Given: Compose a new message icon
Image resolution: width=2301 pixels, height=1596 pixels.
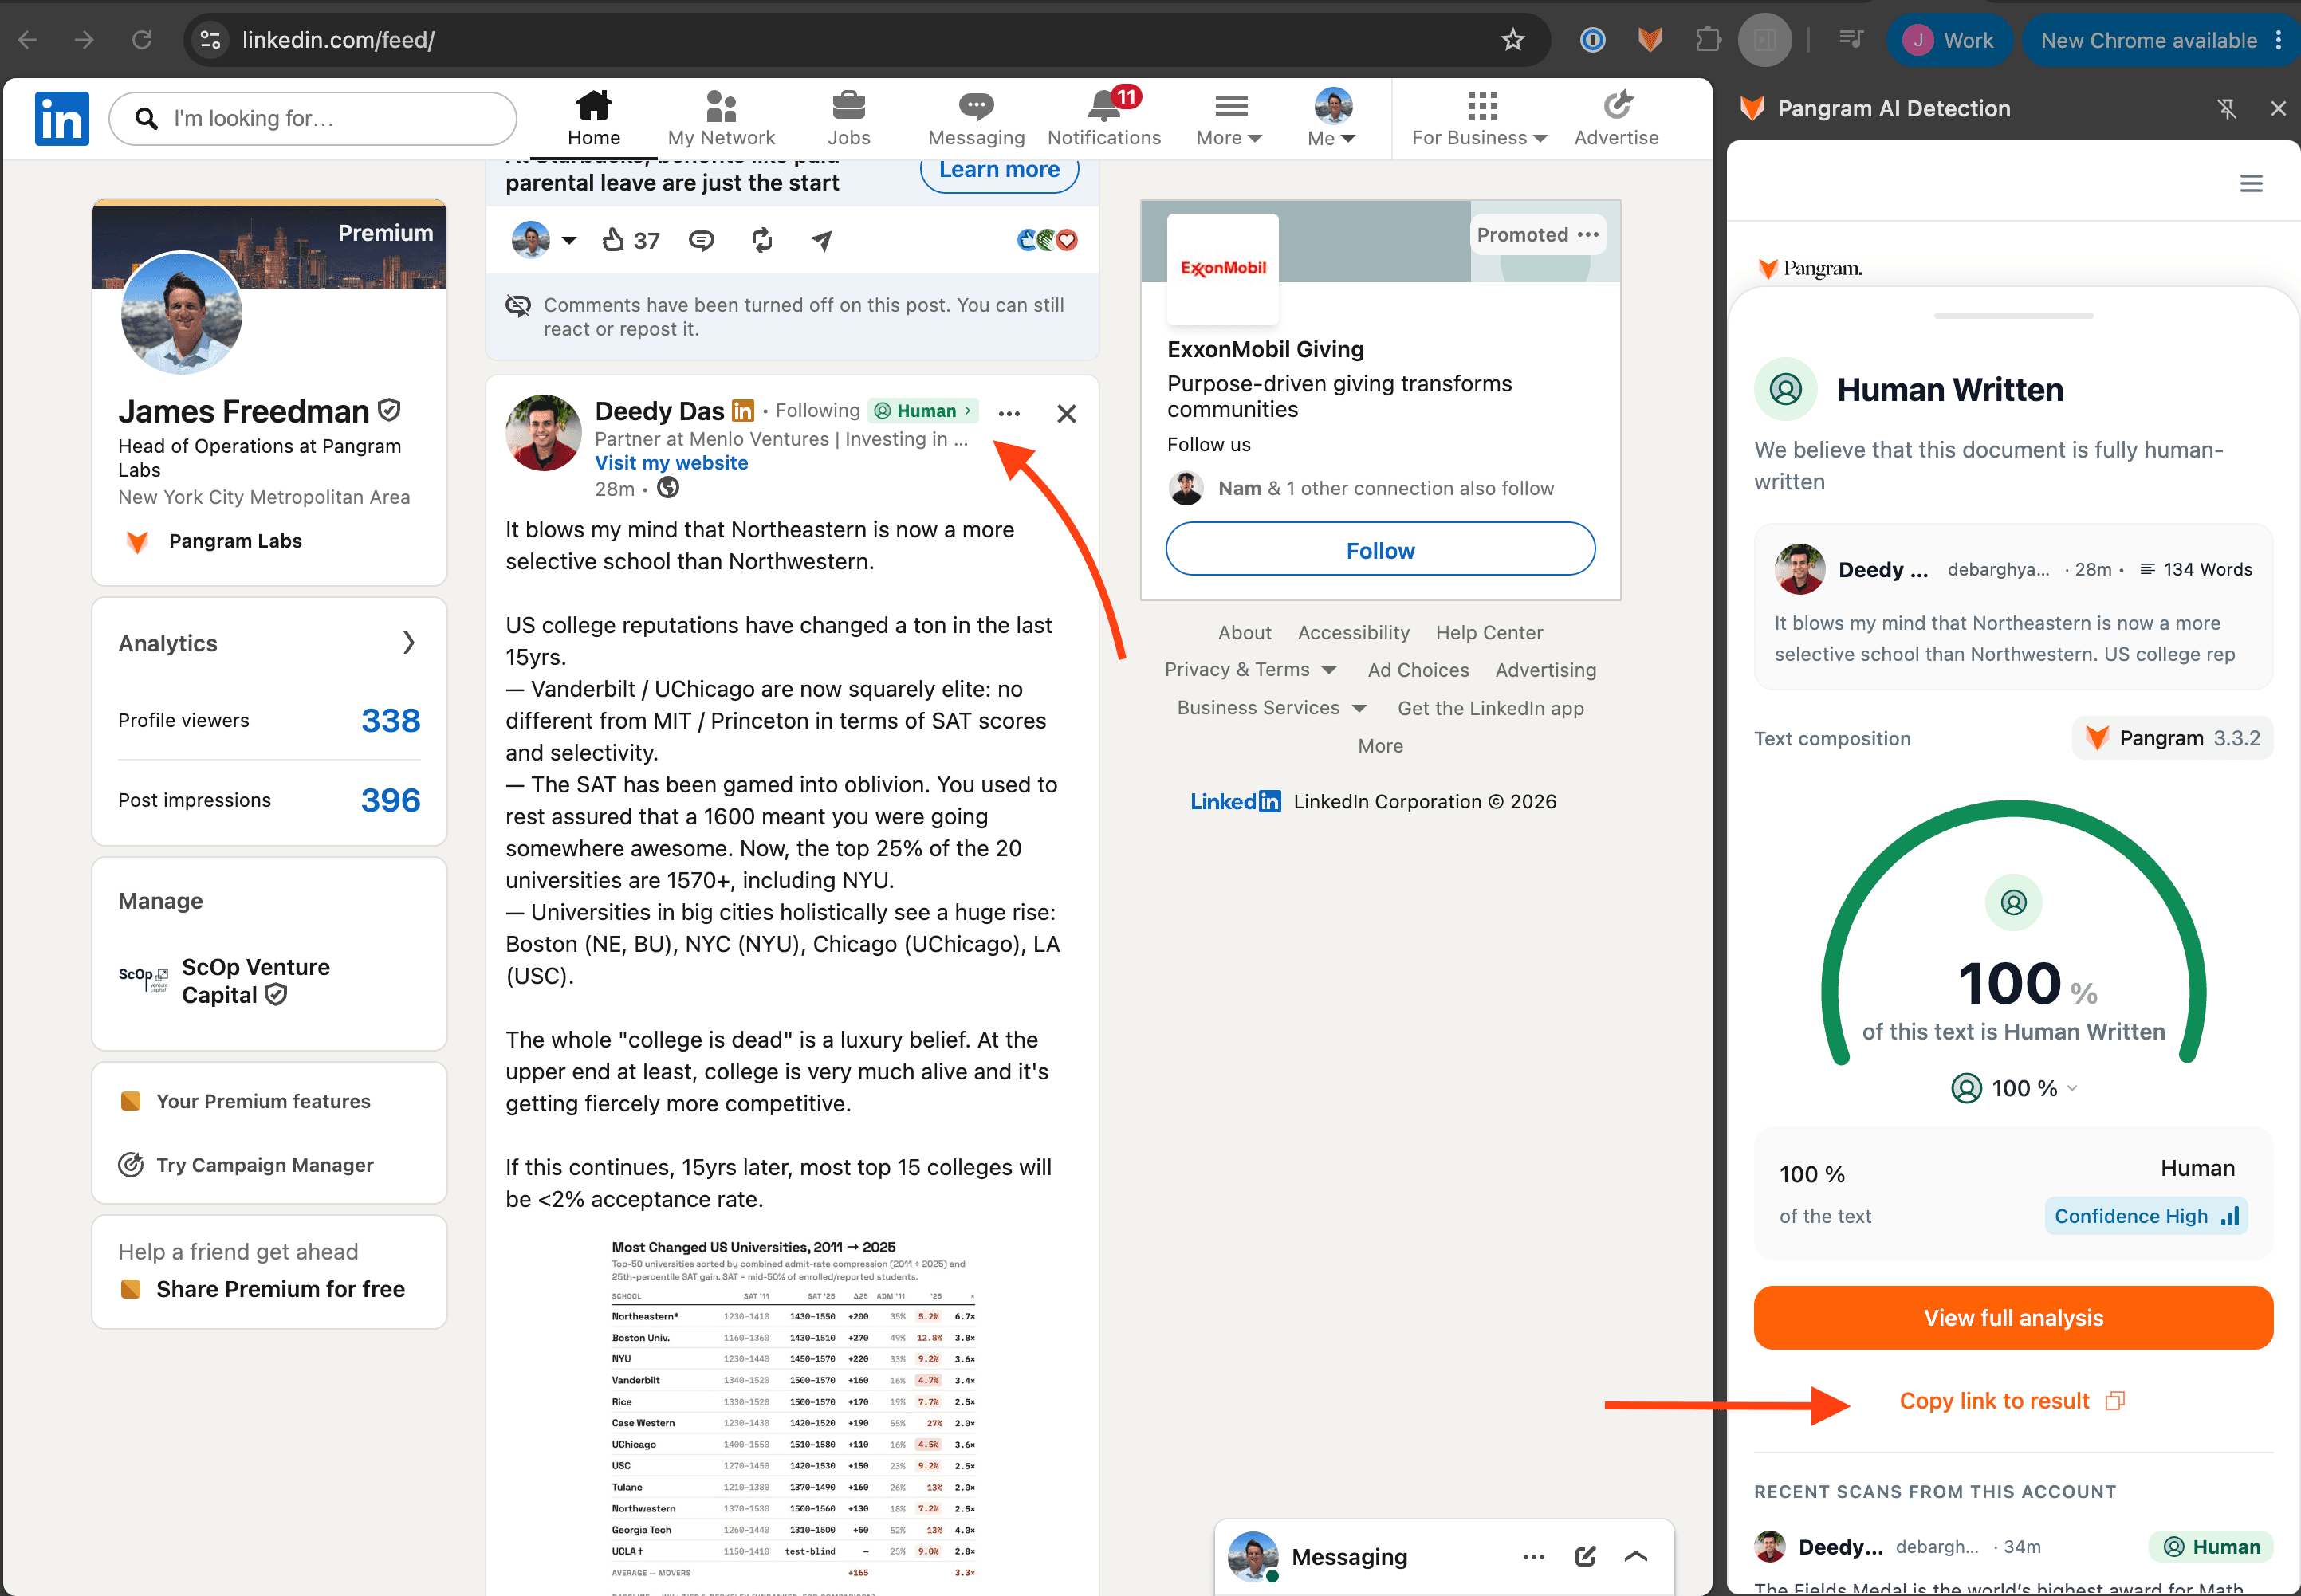Looking at the screenshot, I should click(1585, 1557).
